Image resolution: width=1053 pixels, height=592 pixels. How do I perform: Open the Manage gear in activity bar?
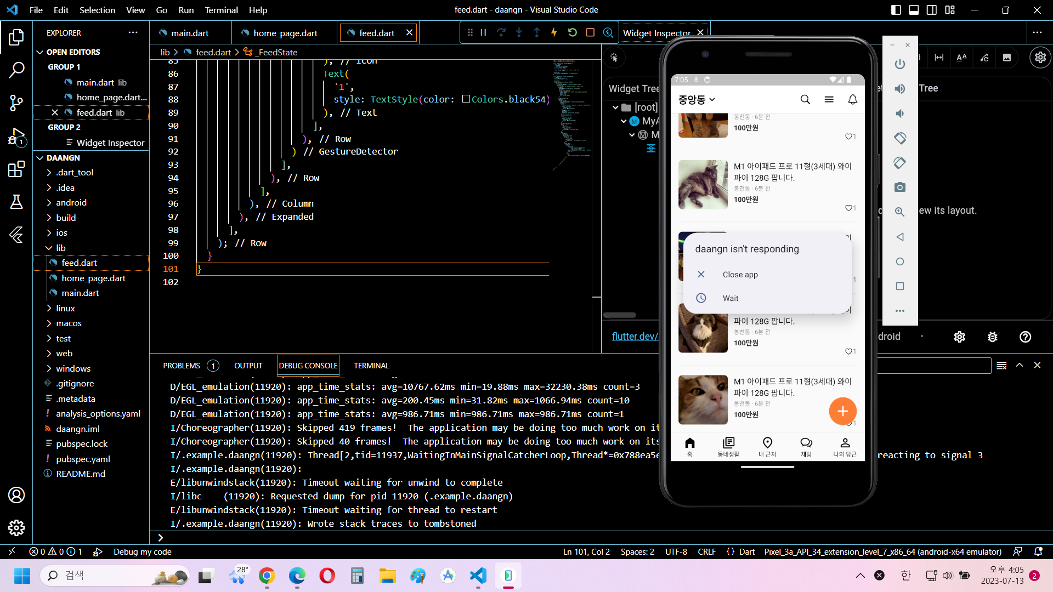[16, 528]
